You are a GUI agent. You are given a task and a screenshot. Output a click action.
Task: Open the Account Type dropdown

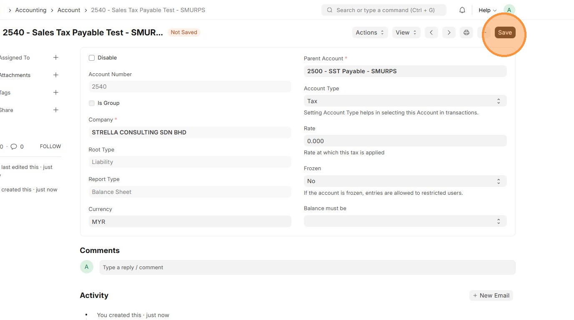click(405, 101)
